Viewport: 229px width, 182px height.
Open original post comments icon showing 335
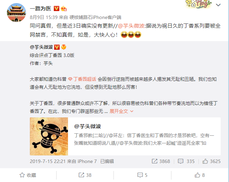tap(186, 161)
